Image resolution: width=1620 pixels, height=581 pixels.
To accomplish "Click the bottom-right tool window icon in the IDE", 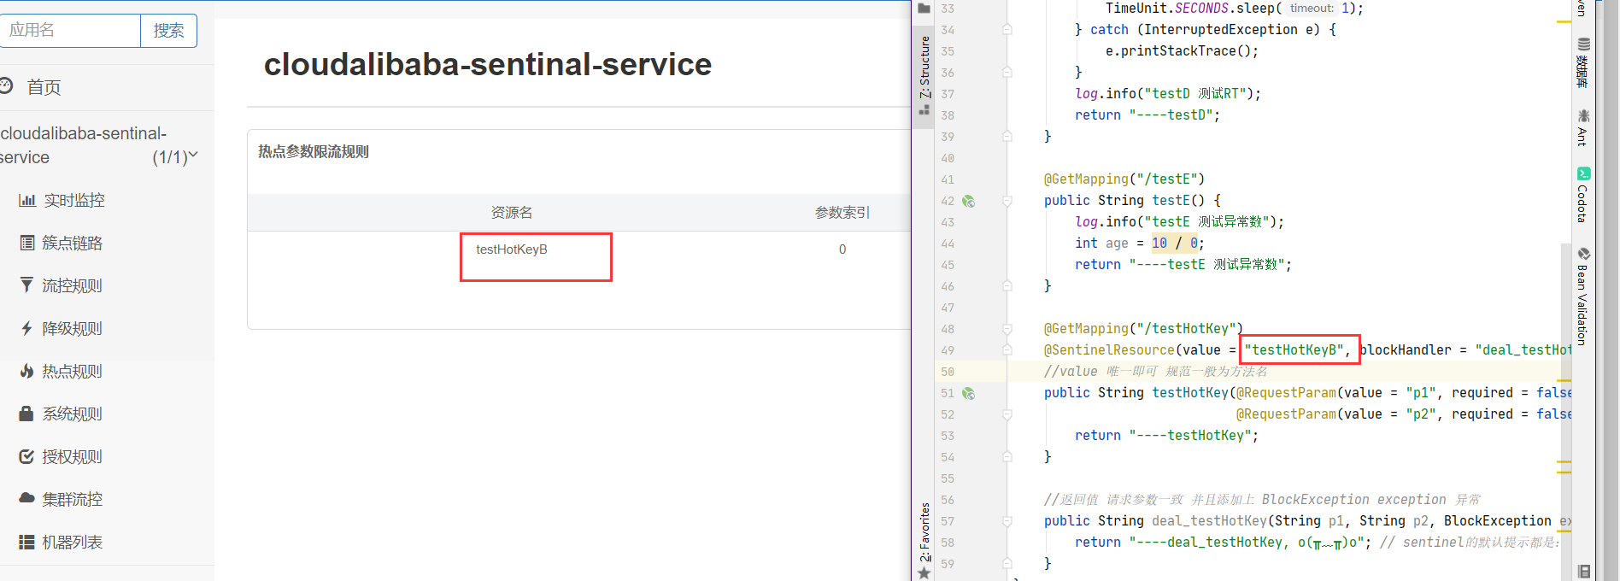I will (x=1583, y=572).
